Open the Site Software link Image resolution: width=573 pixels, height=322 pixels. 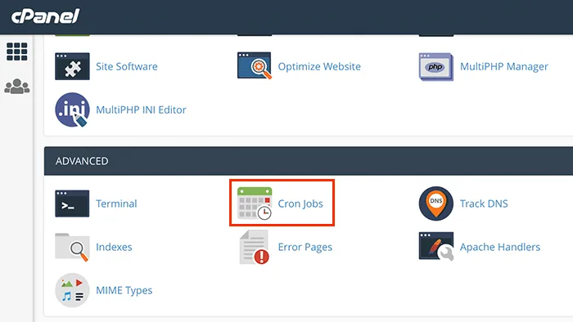(x=127, y=66)
